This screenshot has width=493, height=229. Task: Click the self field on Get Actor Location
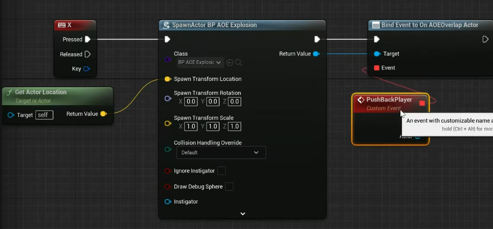click(44, 115)
